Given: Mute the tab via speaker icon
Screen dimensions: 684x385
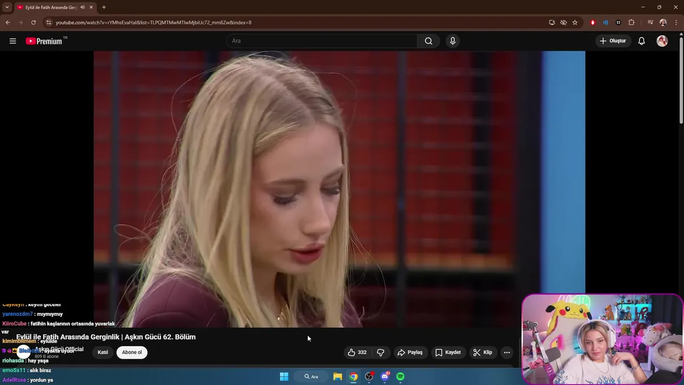Looking at the screenshot, I should pyautogui.click(x=82, y=7).
